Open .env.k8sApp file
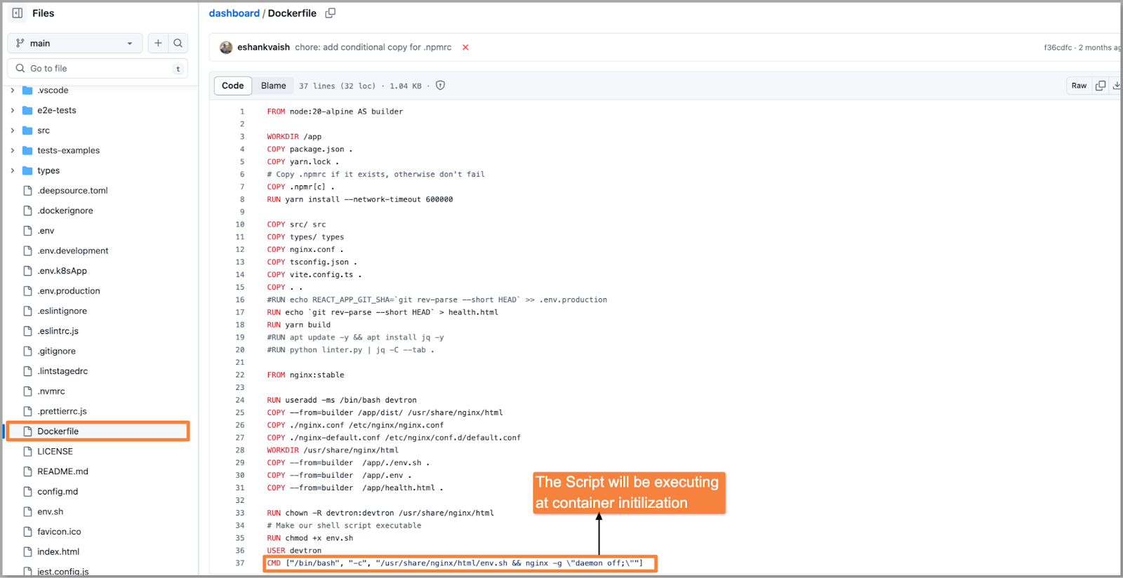This screenshot has width=1123, height=578. tap(62, 271)
